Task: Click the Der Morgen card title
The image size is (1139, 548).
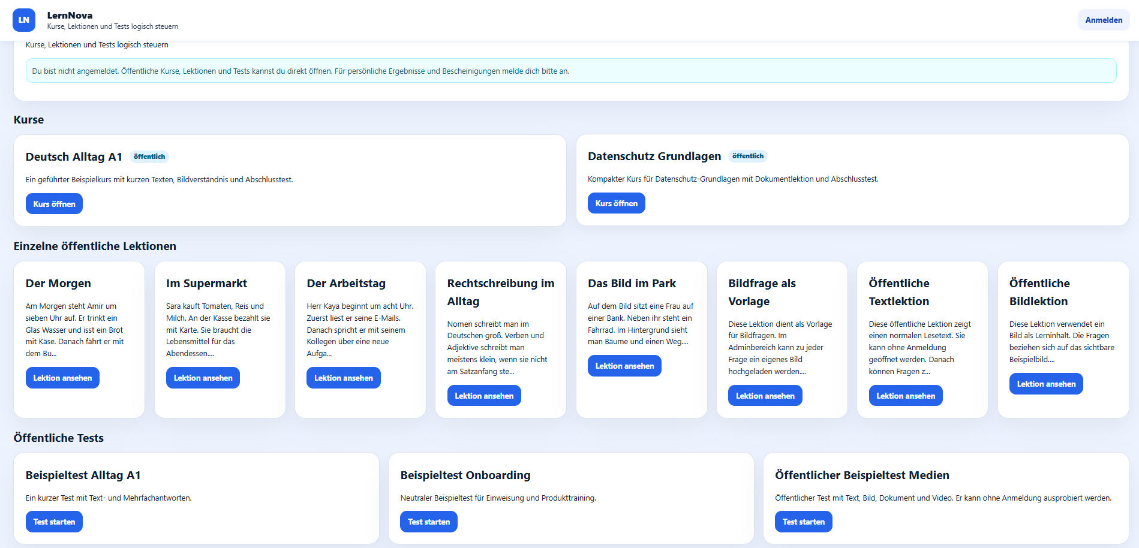Action: [58, 283]
